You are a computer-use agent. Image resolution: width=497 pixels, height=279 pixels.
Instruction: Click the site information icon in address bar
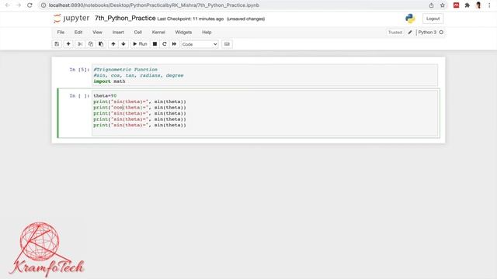(43, 5)
